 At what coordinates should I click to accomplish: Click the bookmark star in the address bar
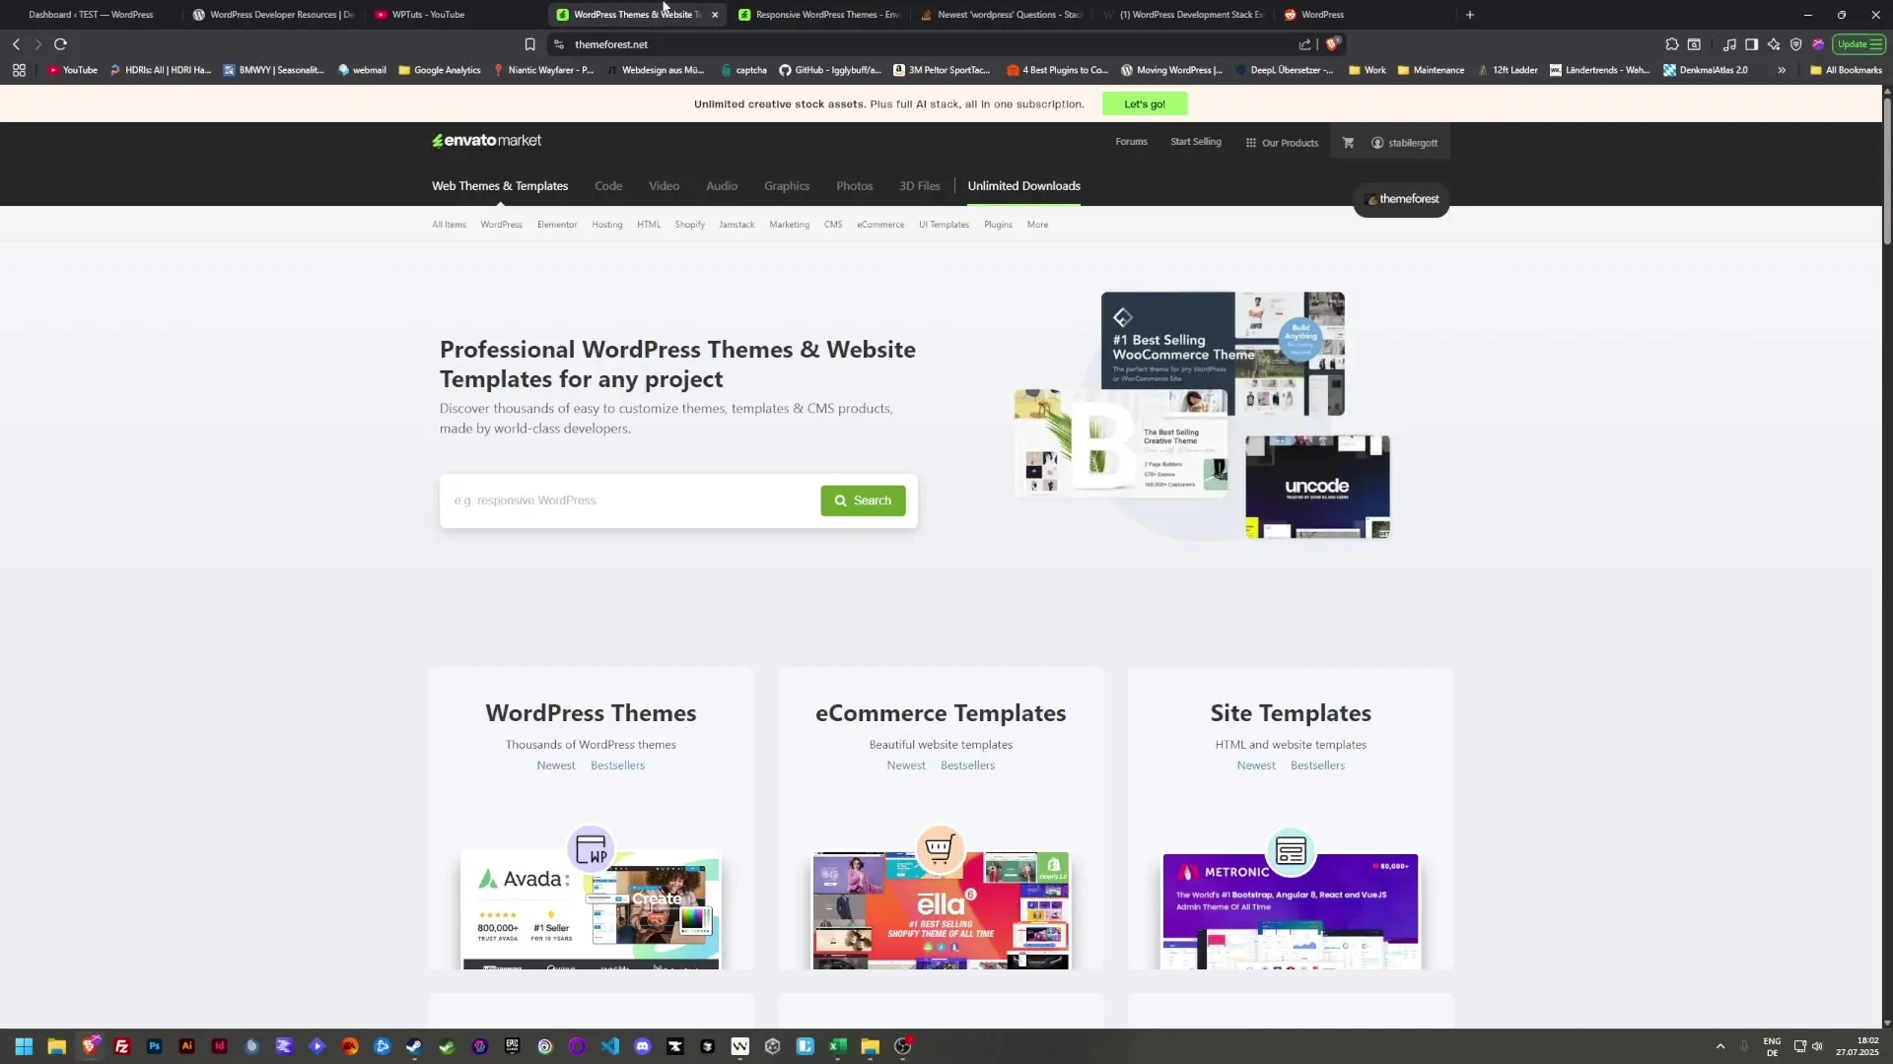pos(530,44)
